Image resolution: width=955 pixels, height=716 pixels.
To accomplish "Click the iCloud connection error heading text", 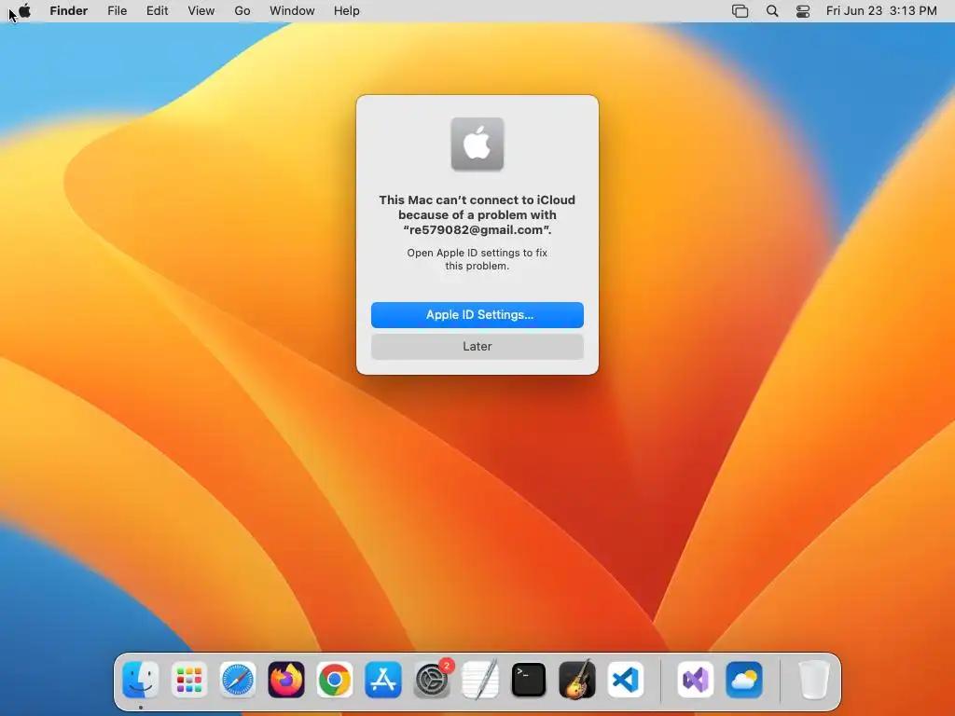I will point(477,215).
